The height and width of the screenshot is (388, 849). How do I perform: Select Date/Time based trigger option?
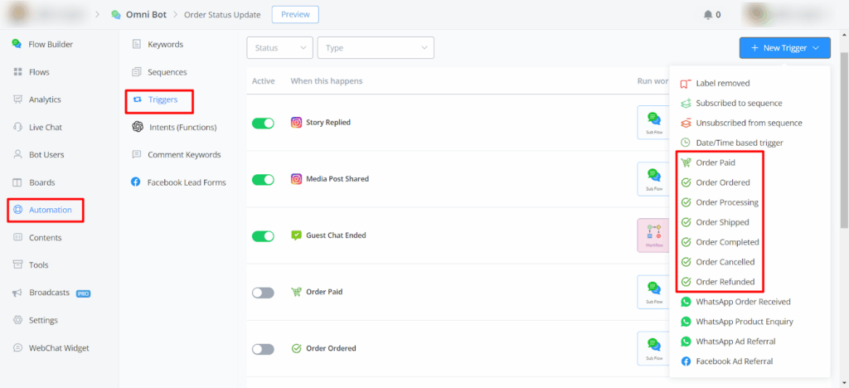739,143
